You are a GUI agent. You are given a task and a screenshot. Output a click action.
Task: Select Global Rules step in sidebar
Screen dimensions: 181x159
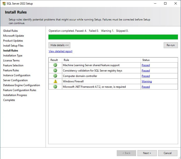(x=10, y=31)
